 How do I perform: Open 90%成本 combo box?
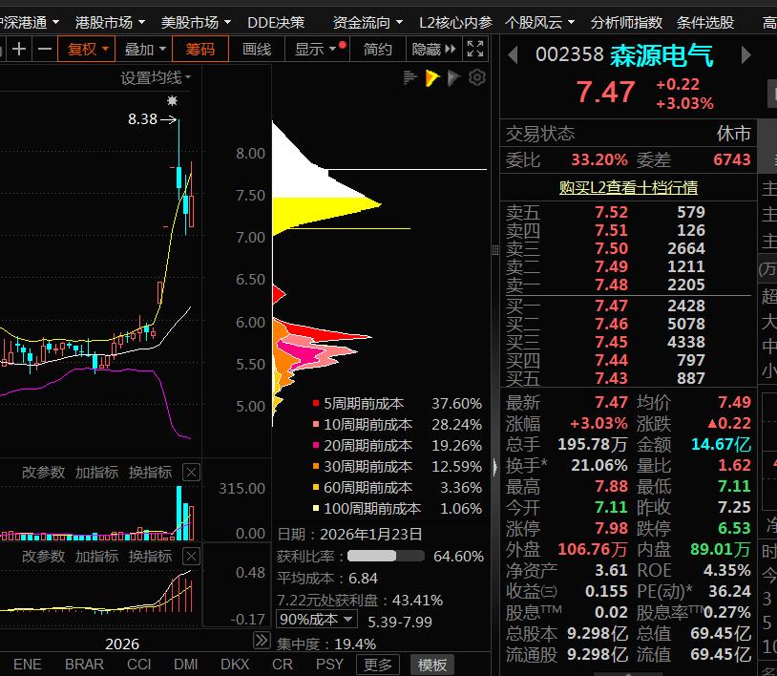[316, 620]
